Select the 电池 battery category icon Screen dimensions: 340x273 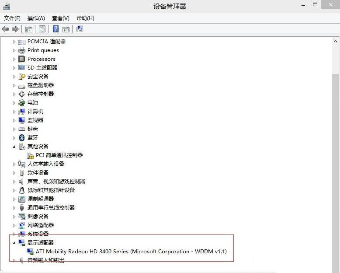(x=22, y=103)
